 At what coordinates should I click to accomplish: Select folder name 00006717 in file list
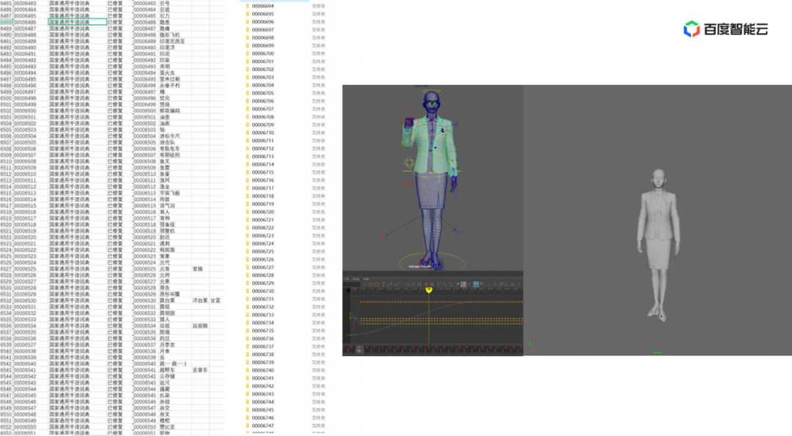click(263, 188)
